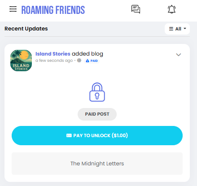Image resolution: width=197 pixels, height=186 pixels.
Task: Click the blue PAID badge
Action: point(92,61)
